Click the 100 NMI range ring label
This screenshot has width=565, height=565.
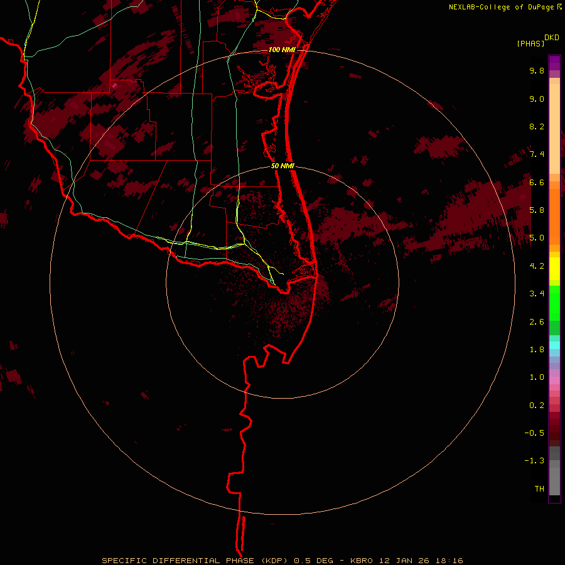(x=281, y=50)
